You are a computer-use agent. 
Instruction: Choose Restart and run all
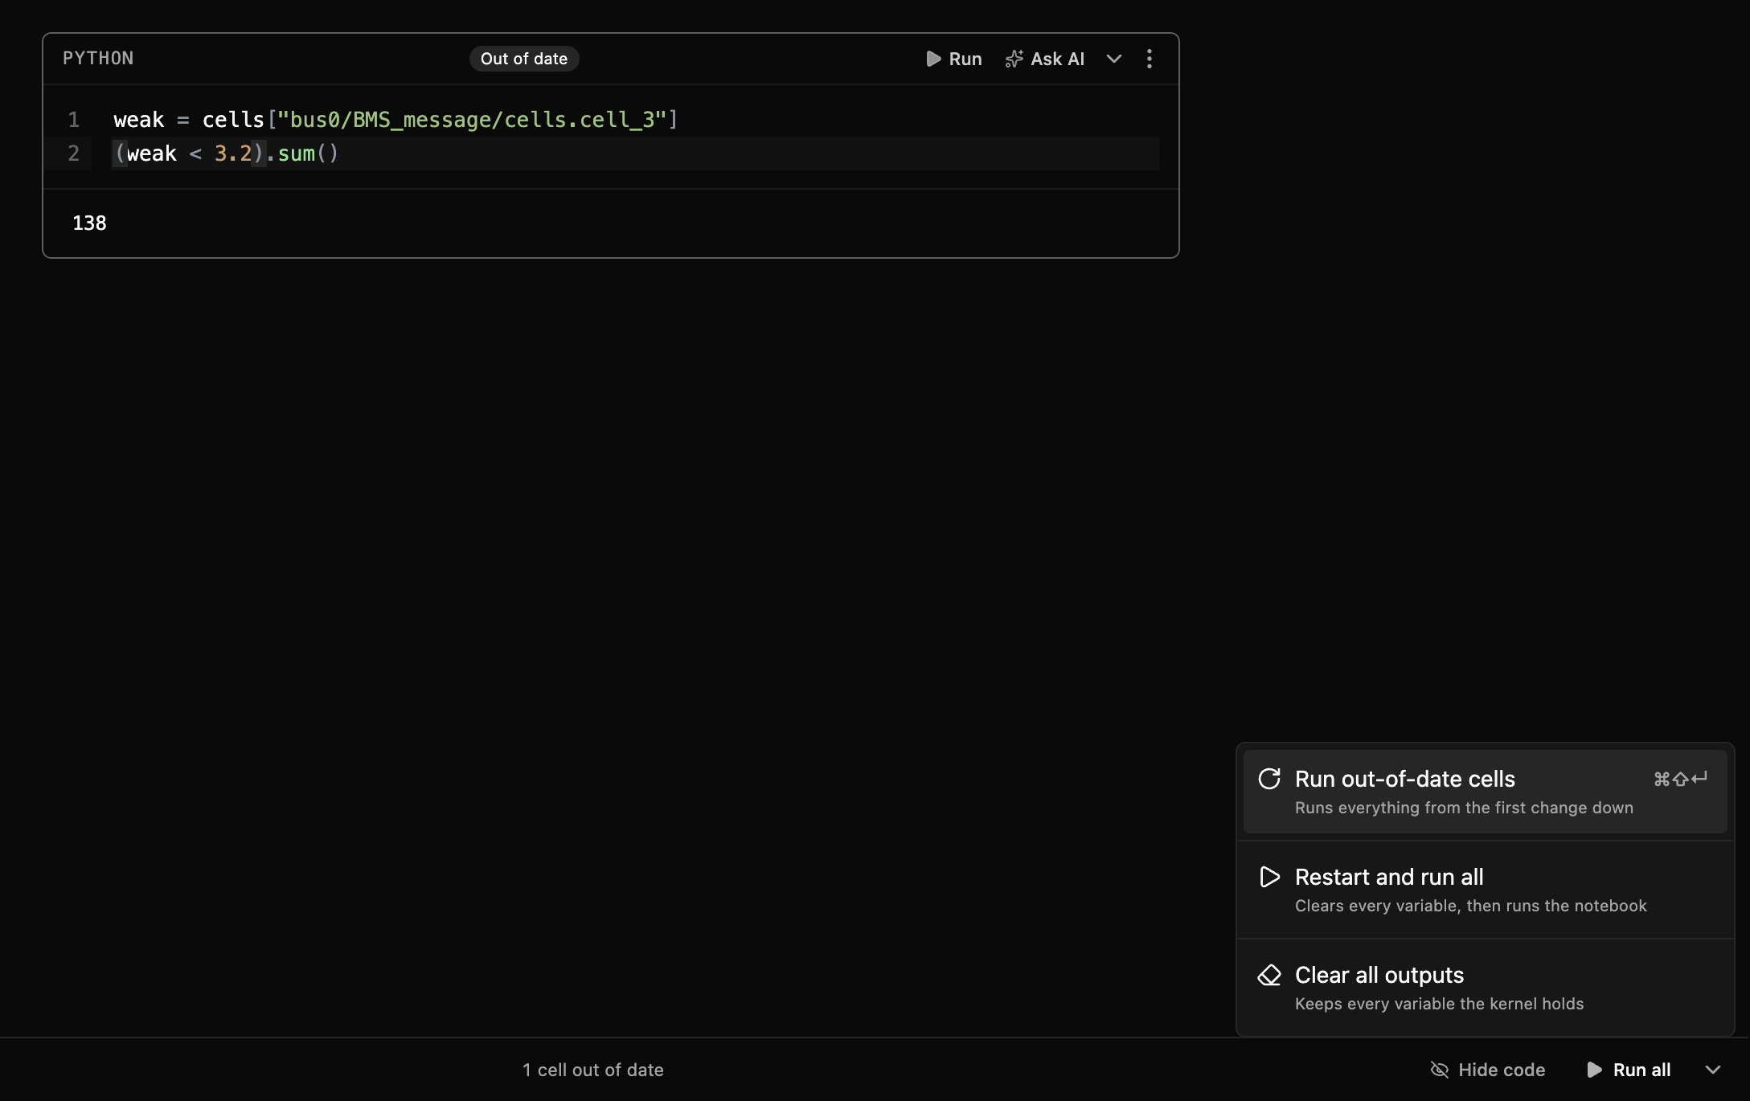click(1485, 890)
